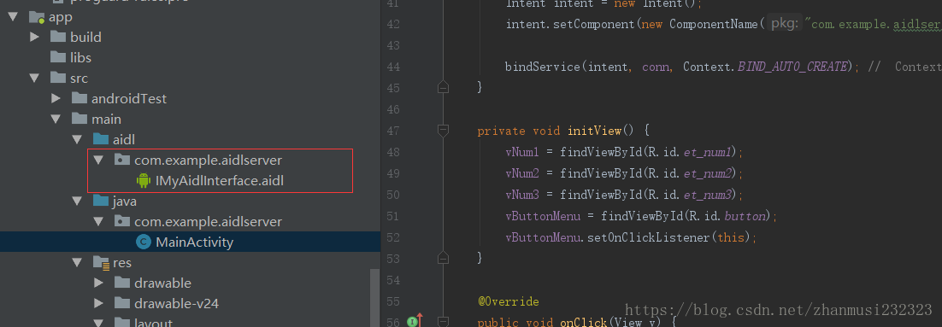Expand the drawable-v24 folder

point(98,303)
